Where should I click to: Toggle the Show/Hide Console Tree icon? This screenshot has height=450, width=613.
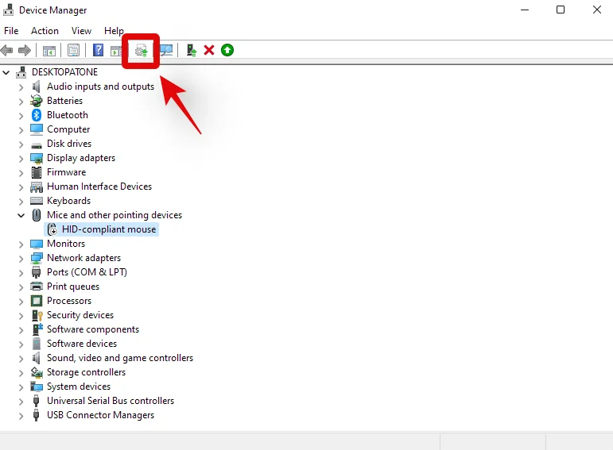(x=49, y=50)
